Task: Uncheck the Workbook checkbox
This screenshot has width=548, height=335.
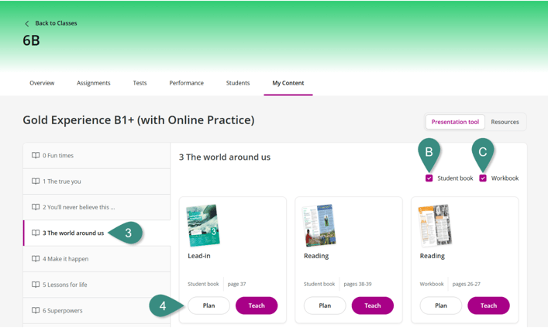Action: point(483,178)
